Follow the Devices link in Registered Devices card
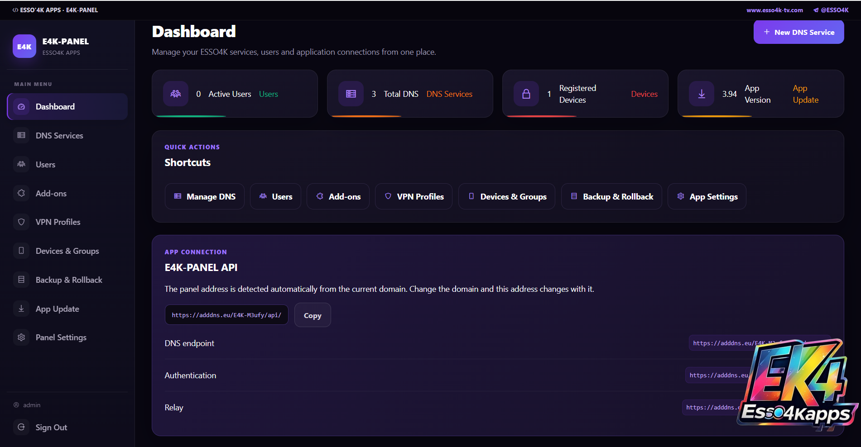 pyautogui.click(x=644, y=94)
